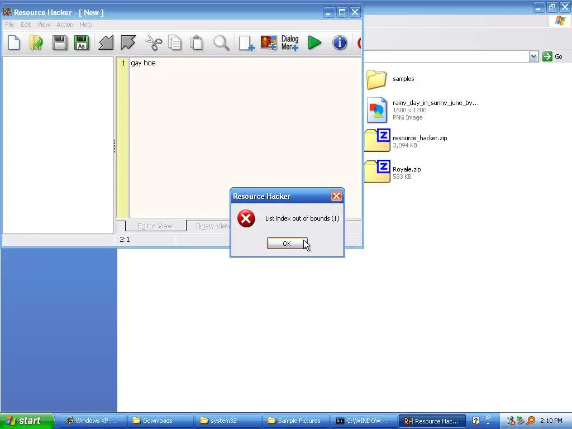Open the Action menu in Resource Hacker
The height and width of the screenshot is (429, 572).
[x=65, y=25]
